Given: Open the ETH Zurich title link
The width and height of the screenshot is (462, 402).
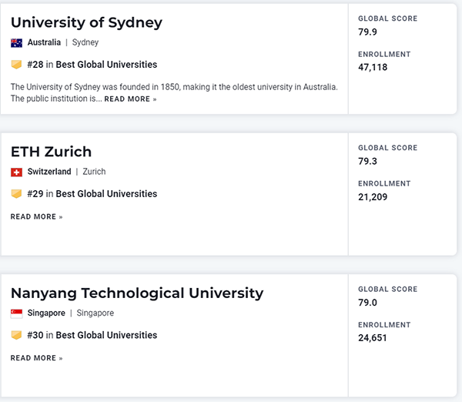Looking at the screenshot, I should pos(51,152).
